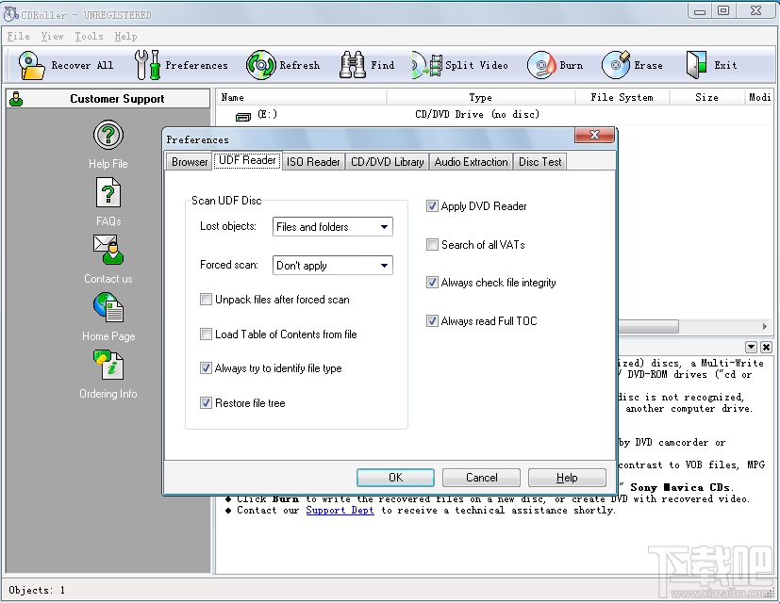
Task: Click the Split Video toolbar icon
Action: [427, 65]
